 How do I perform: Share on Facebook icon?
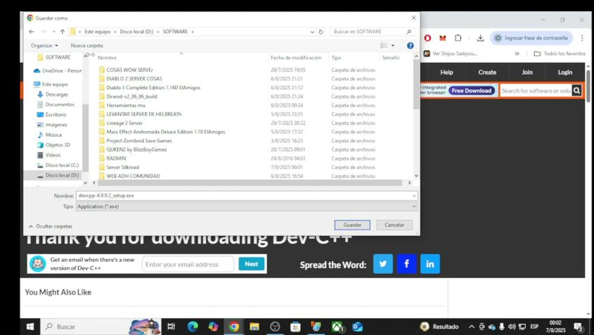(407, 264)
